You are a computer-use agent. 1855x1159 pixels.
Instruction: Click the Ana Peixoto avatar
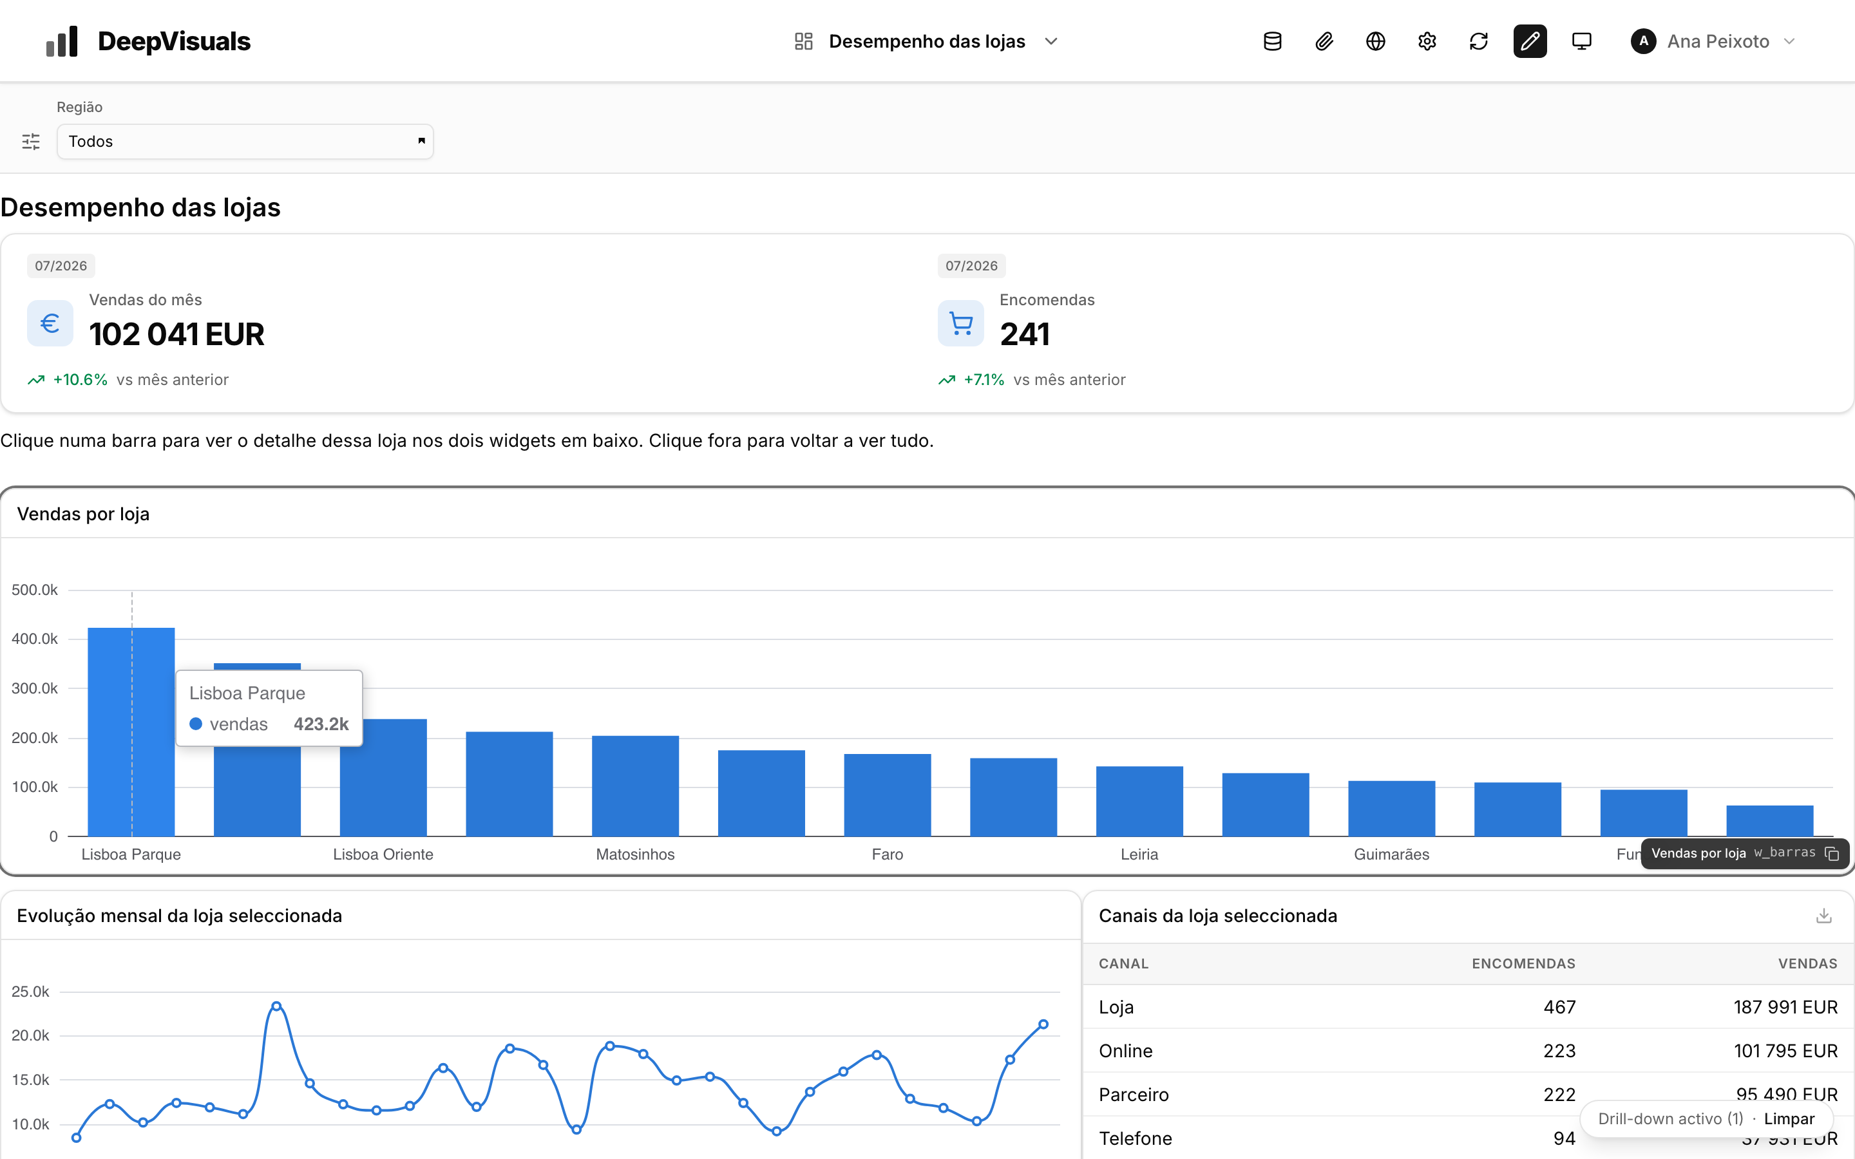pyautogui.click(x=1642, y=41)
